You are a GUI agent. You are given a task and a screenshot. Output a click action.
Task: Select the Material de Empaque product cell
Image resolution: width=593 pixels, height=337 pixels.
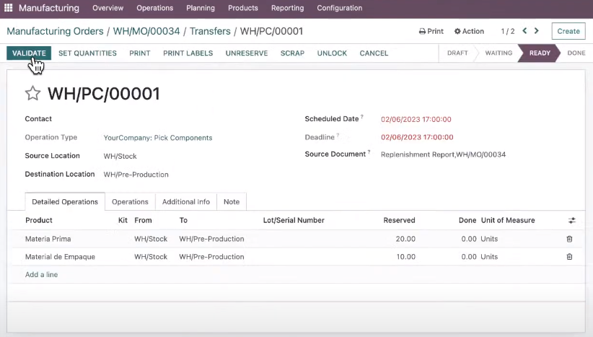point(60,257)
